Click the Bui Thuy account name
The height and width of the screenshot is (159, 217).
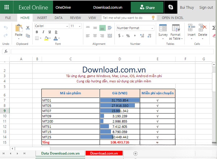[x=187, y=8]
